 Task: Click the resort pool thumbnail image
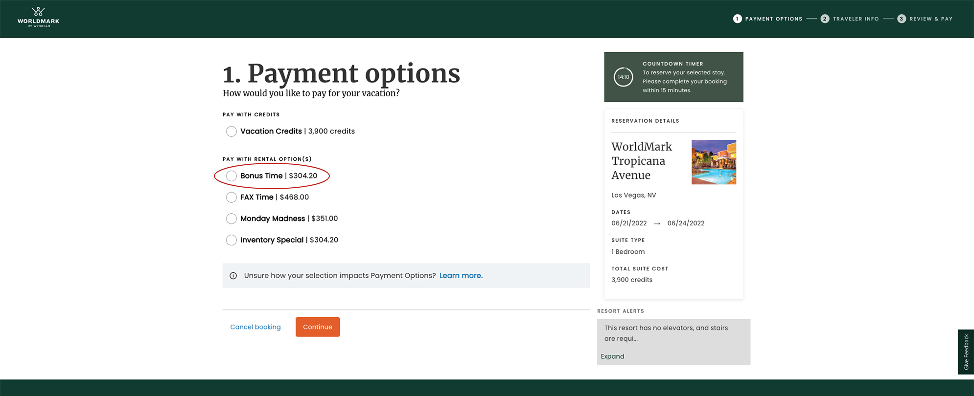(714, 162)
